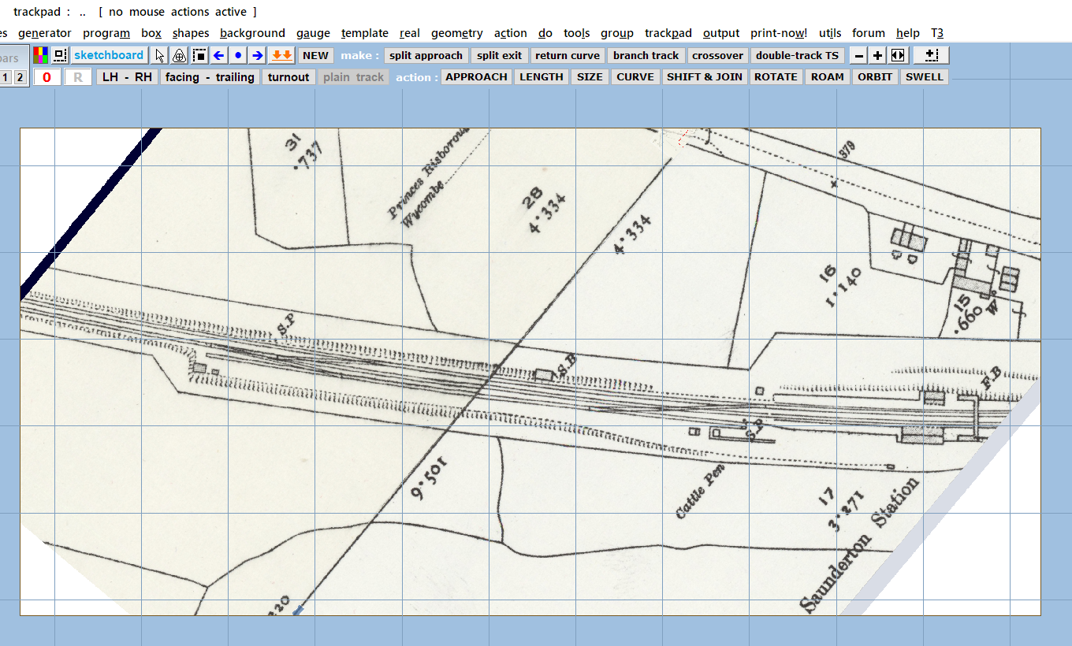Start the LENGTH mouse action
The width and height of the screenshot is (1072, 646).
point(542,76)
